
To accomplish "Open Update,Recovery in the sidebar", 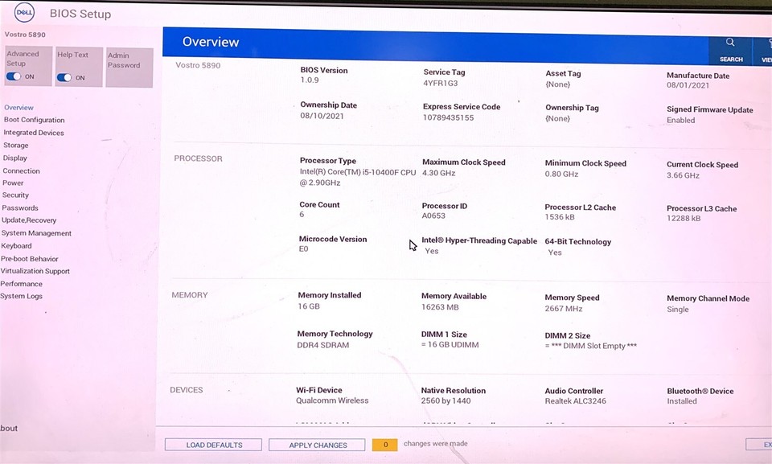I will pos(29,220).
